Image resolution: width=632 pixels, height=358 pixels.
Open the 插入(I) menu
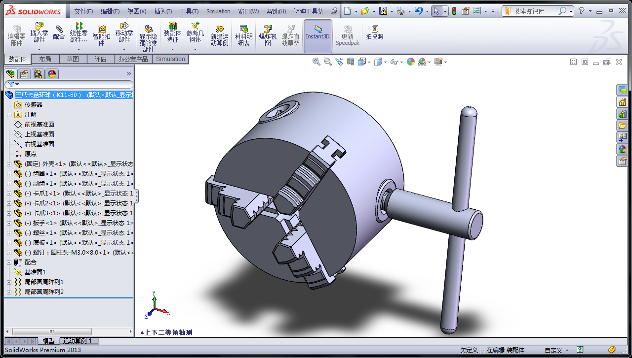(x=163, y=11)
